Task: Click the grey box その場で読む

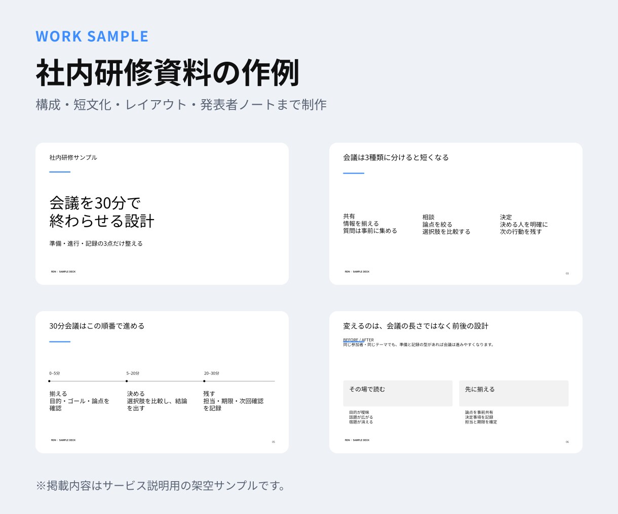Action: pos(398,393)
